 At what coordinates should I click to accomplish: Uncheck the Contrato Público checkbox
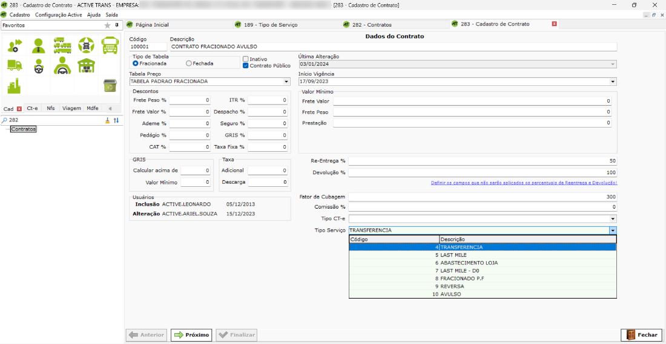pos(245,66)
